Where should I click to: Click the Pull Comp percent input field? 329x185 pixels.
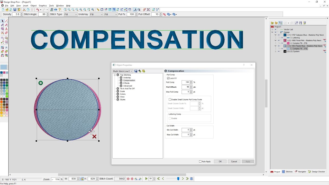pyautogui.click(x=186, y=82)
